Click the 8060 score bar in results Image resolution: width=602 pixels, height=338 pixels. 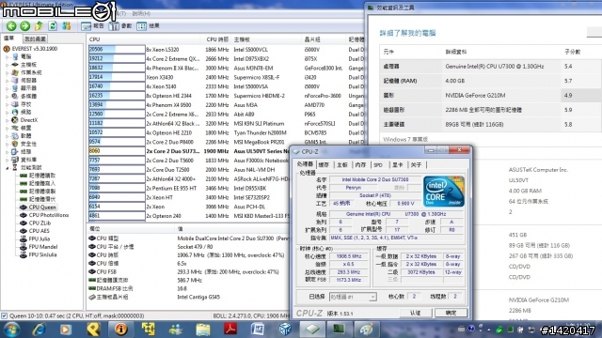tap(117, 151)
